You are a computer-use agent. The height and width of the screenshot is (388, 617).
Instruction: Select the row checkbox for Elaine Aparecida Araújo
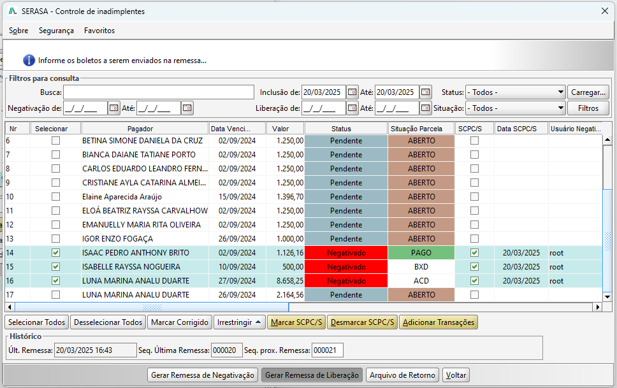[x=56, y=197]
